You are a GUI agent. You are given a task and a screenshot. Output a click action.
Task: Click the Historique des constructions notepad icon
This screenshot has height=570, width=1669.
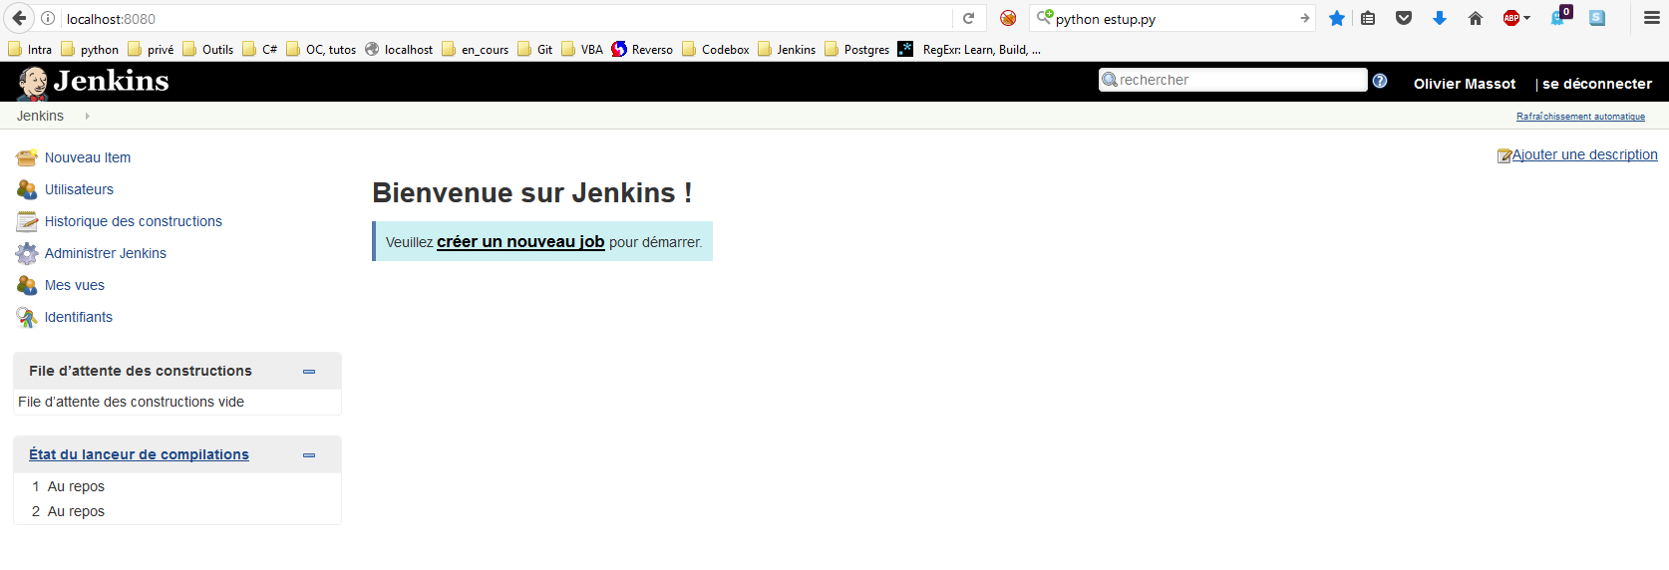pyautogui.click(x=27, y=221)
